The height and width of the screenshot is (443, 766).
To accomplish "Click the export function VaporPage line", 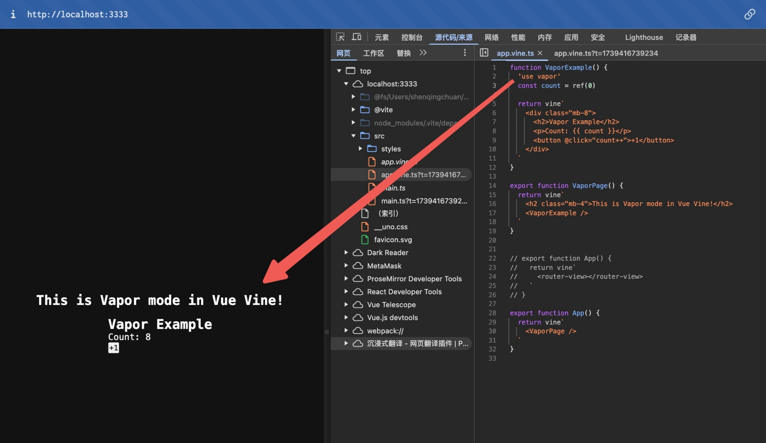I will (x=566, y=185).
